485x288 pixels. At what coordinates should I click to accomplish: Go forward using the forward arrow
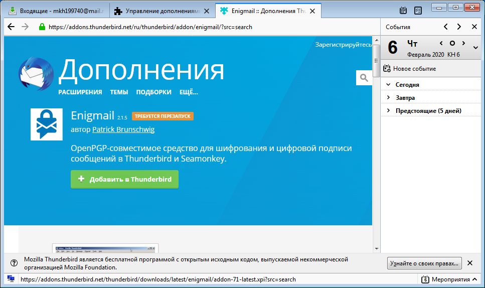coord(25,27)
